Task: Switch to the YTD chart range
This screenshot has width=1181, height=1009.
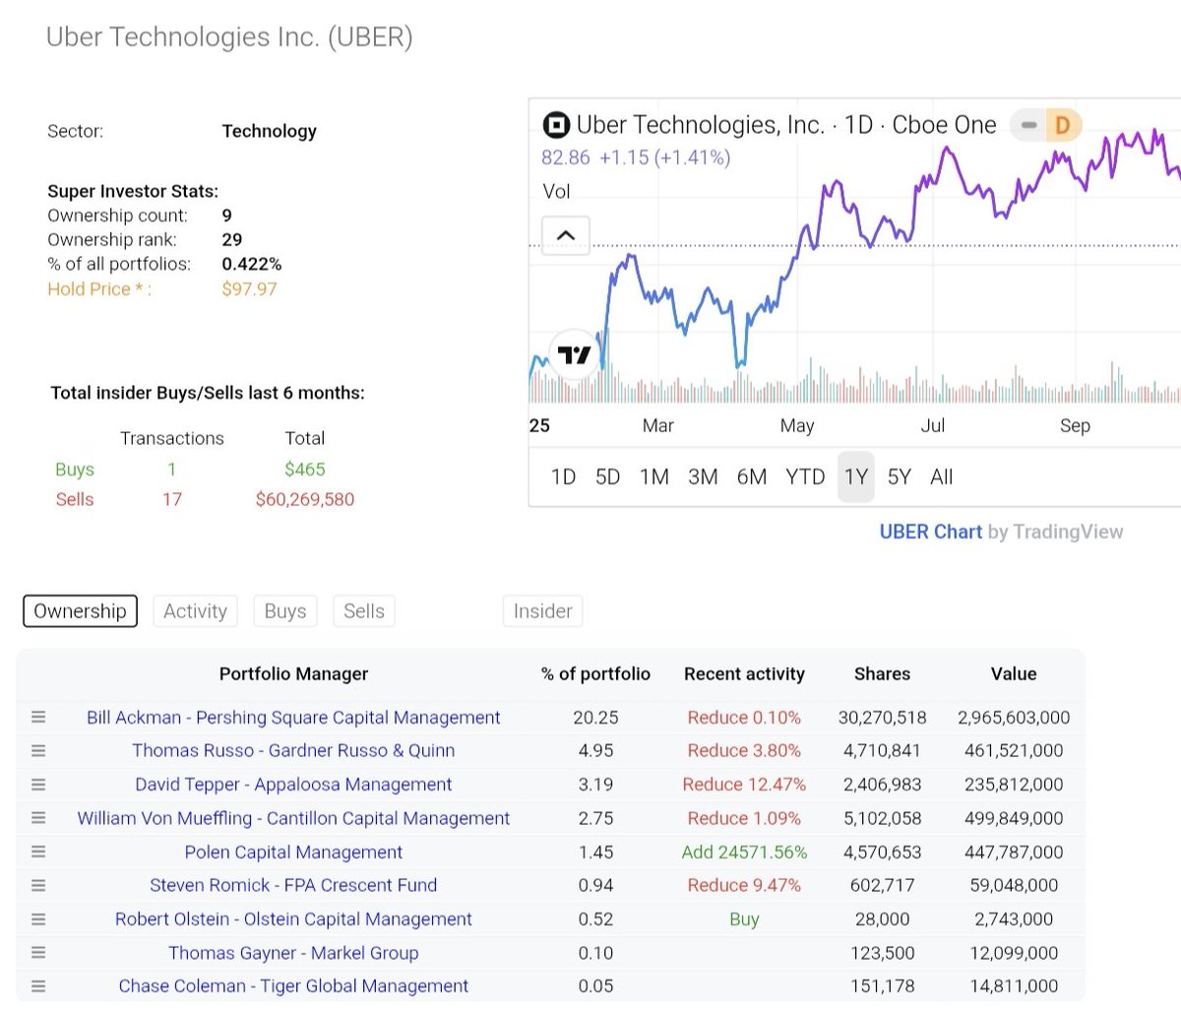Action: pyautogui.click(x=805, y=477)
